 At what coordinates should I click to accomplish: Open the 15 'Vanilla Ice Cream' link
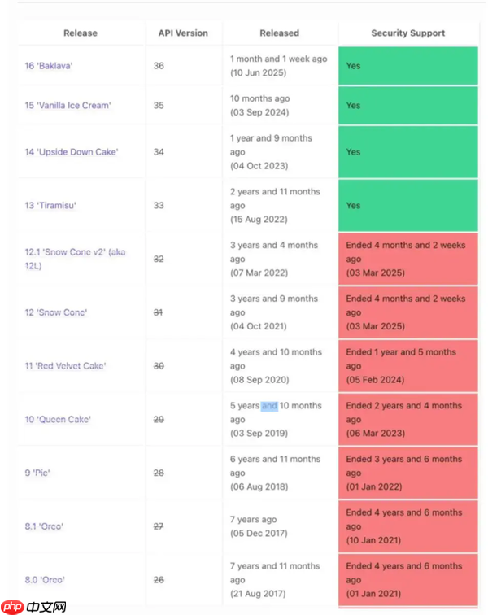point(68,106)
